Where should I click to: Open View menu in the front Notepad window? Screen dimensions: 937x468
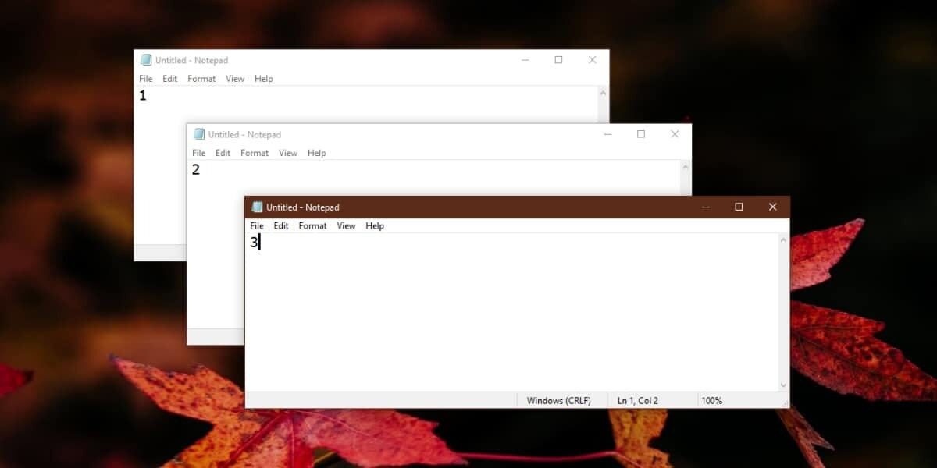click(346, 226)
